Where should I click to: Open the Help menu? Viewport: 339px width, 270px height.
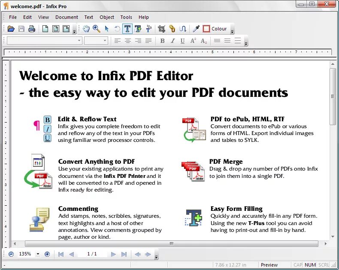[144, 17]
